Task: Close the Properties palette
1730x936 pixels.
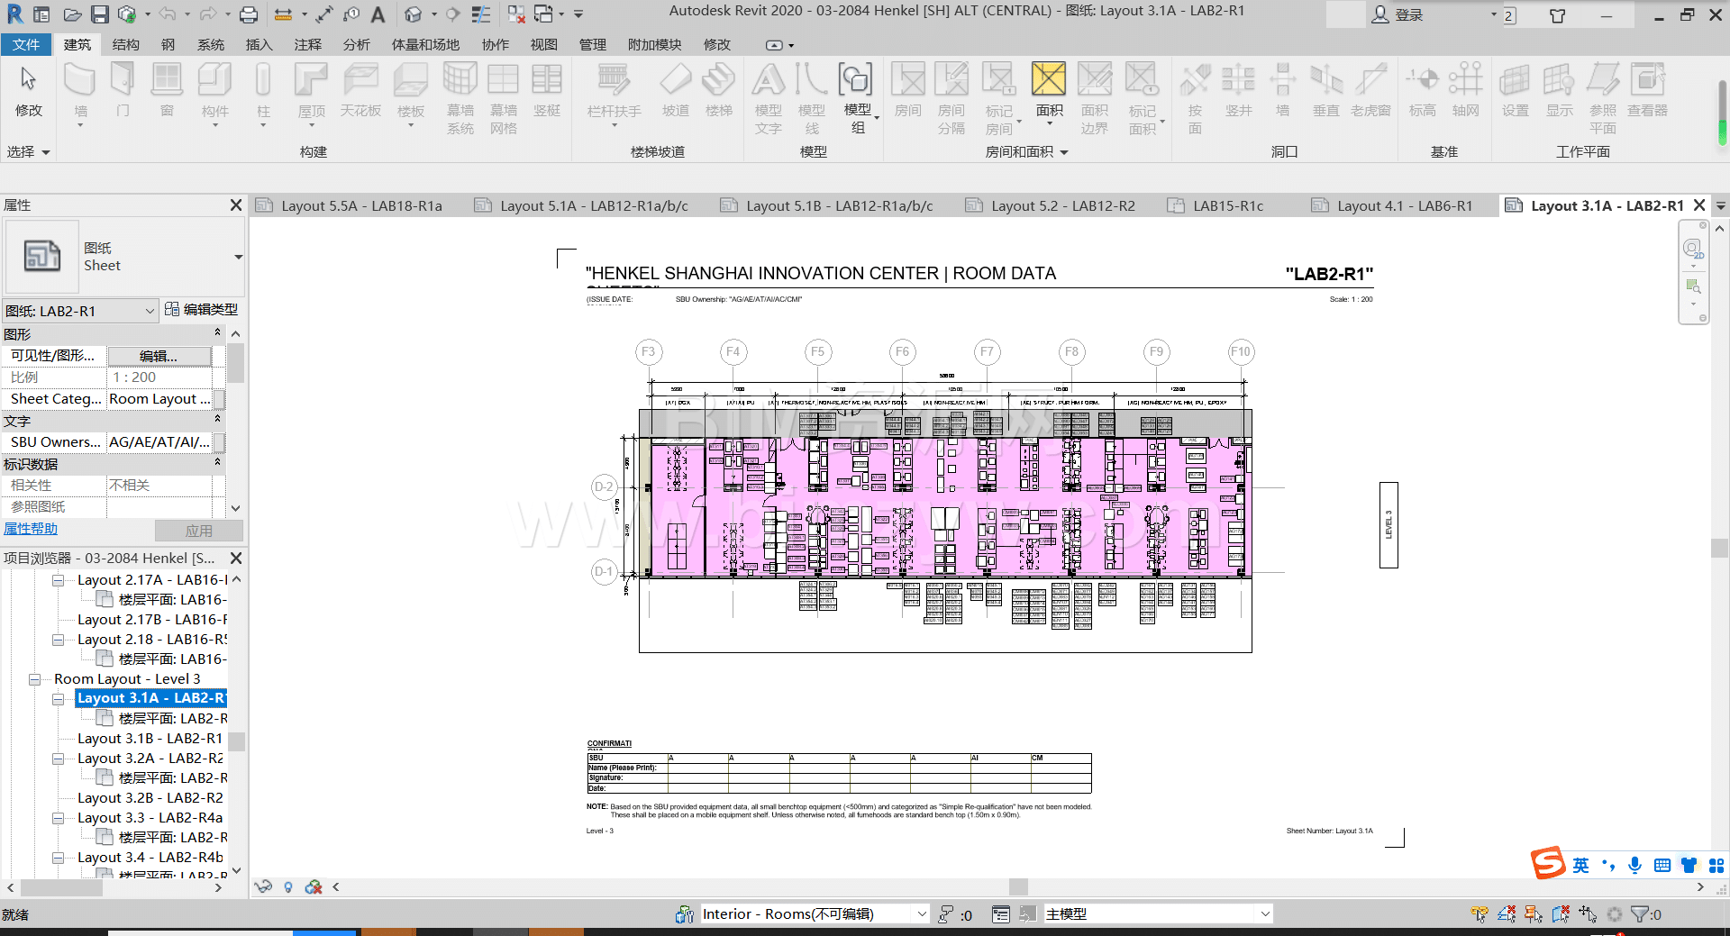Action: coord(236,204)
